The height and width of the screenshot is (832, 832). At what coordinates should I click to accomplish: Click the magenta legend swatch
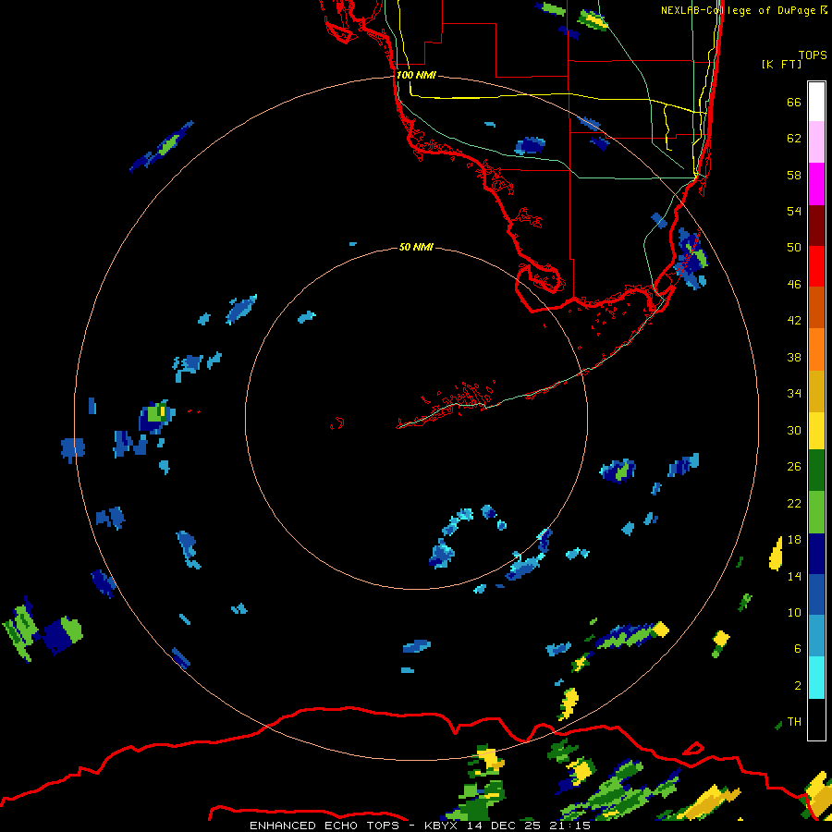coord(816,184)
